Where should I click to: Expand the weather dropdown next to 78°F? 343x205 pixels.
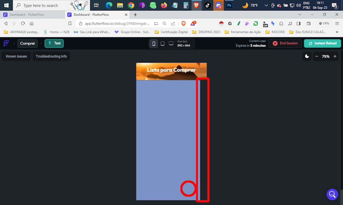tap(266, 5)
